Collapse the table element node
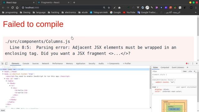Screen dimensions: 199x112 7,81
